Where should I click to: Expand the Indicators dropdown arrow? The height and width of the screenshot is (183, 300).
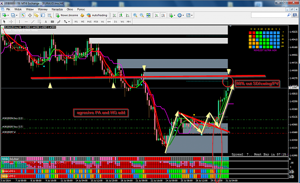(x=175, y=15)
